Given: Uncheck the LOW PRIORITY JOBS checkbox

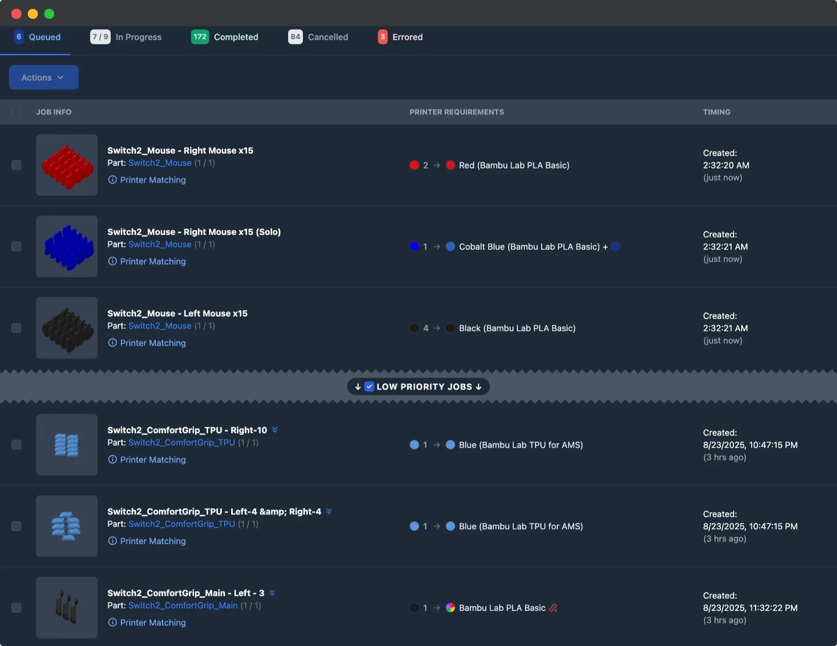Looking at the screenshot, I should (x=369, y=386).
